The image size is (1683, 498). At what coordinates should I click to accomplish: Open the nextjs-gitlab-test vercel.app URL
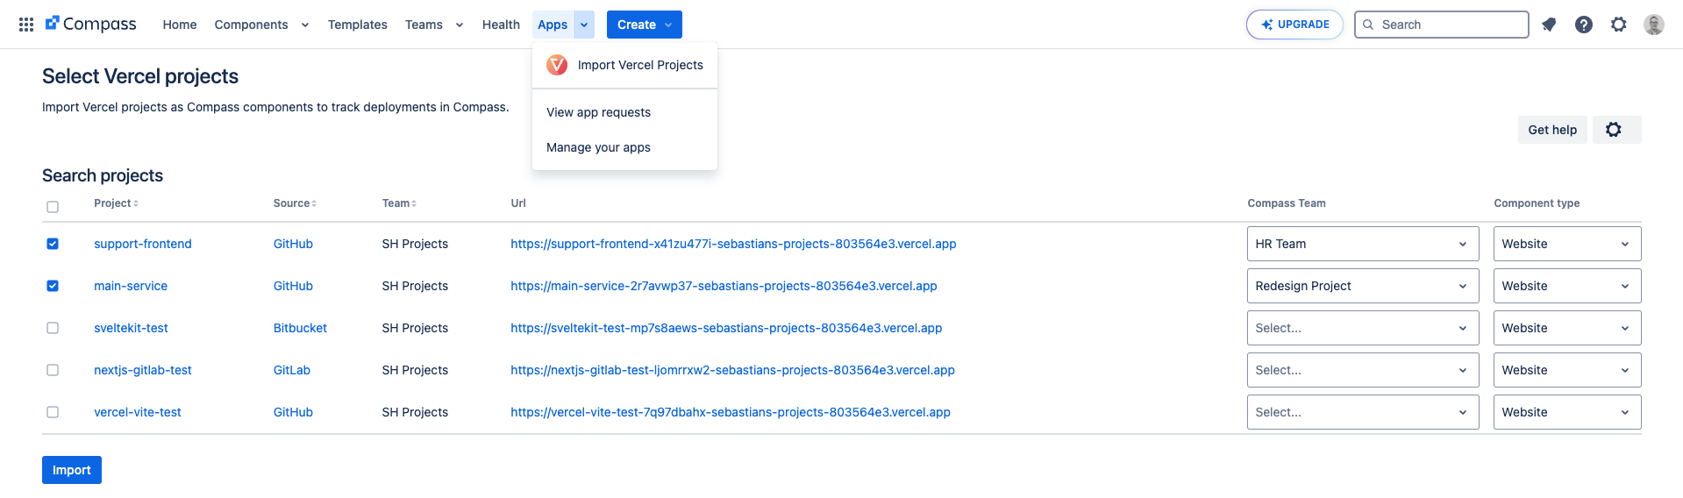(x=732, y=370)
